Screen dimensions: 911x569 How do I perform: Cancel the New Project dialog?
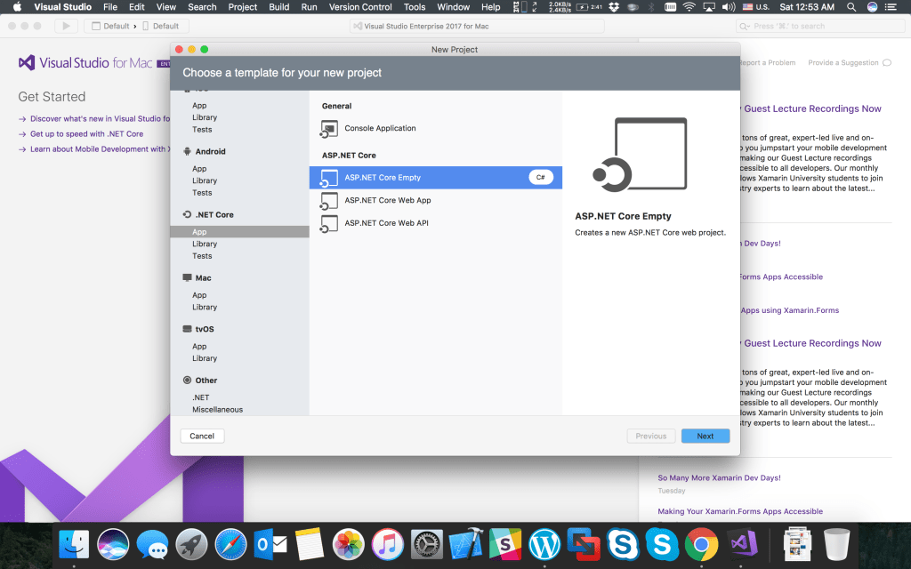(202, 436)
